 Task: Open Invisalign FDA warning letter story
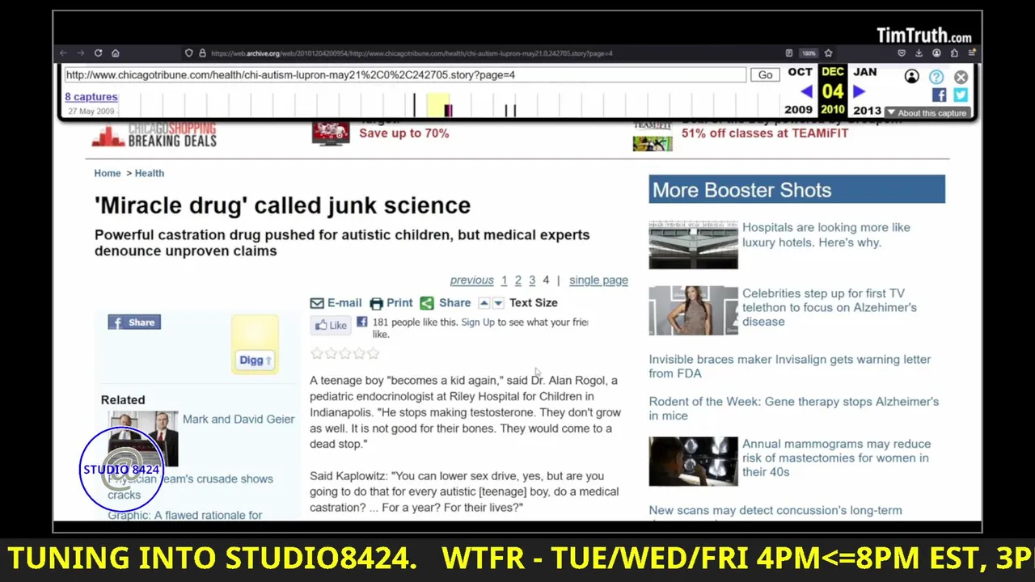click(x=790, y=366)
